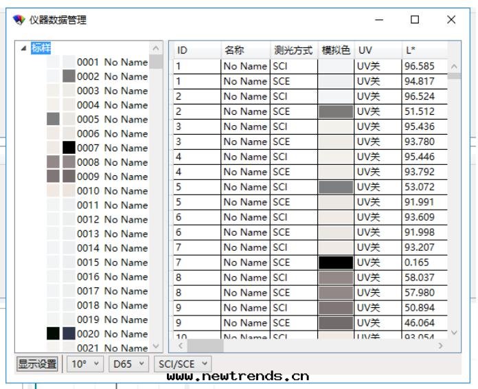Select the cell with L* value 96.585

click(422, 67)
